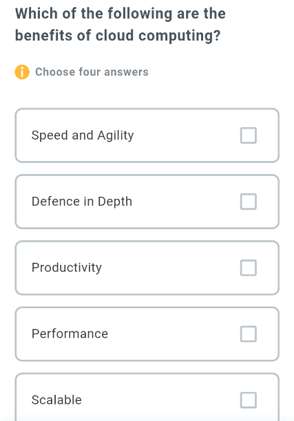
Task: Click the cloud computing question heading
Action: [120, 25]
